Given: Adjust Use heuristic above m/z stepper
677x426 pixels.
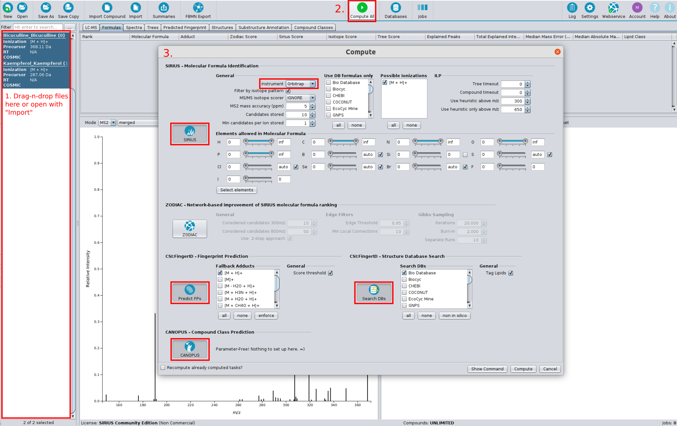Looking at the screenshot, I should pyautogui.click(x=528, y=101).
